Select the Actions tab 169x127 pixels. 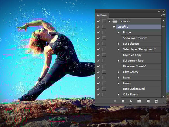coord(102,15)
